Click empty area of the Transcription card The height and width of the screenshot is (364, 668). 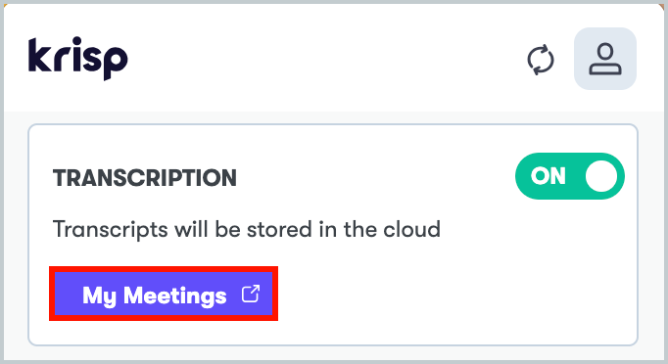tap(448, 294)
